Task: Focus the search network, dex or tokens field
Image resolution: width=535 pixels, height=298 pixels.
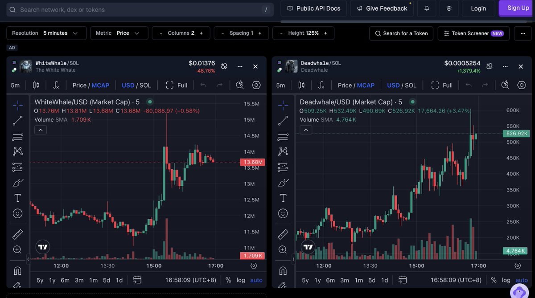Action: click(x=140, y=9)
